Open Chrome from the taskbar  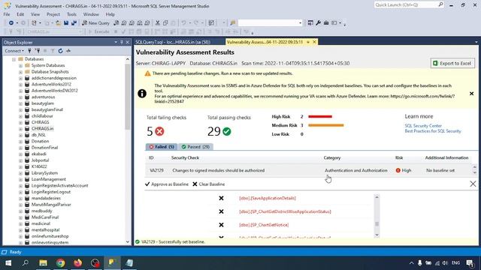pos(60,263)
